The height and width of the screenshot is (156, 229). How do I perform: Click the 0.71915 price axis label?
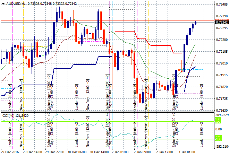(x=222, y=75)
